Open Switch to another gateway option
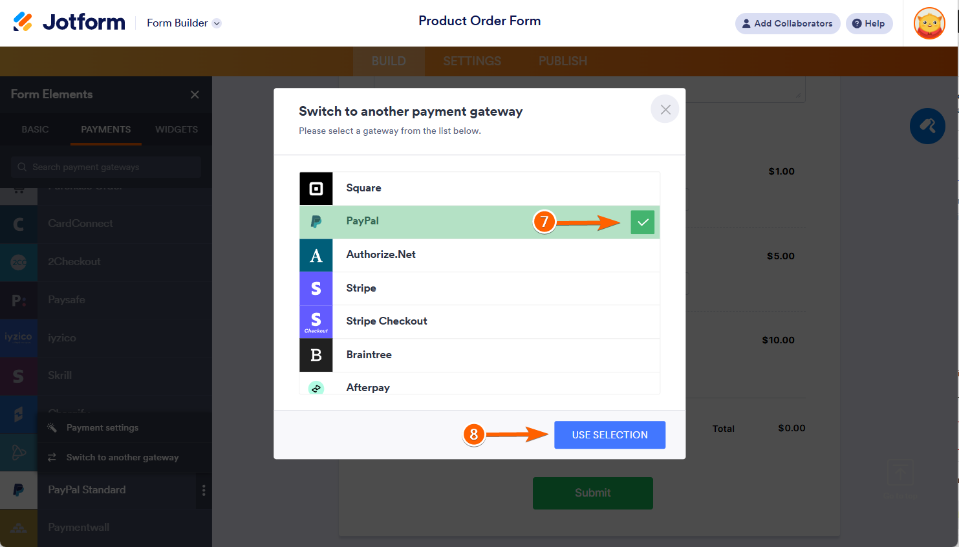The width and height of the screenshot is (959, 547). (x=122, y=457)
